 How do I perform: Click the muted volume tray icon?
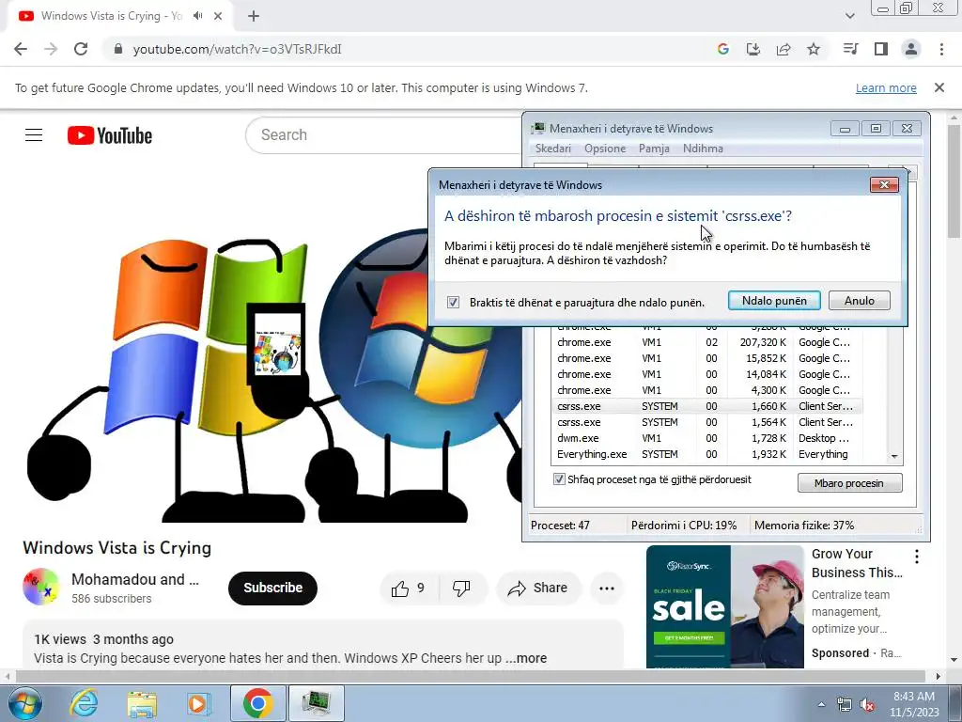click(x=867, y=705)
